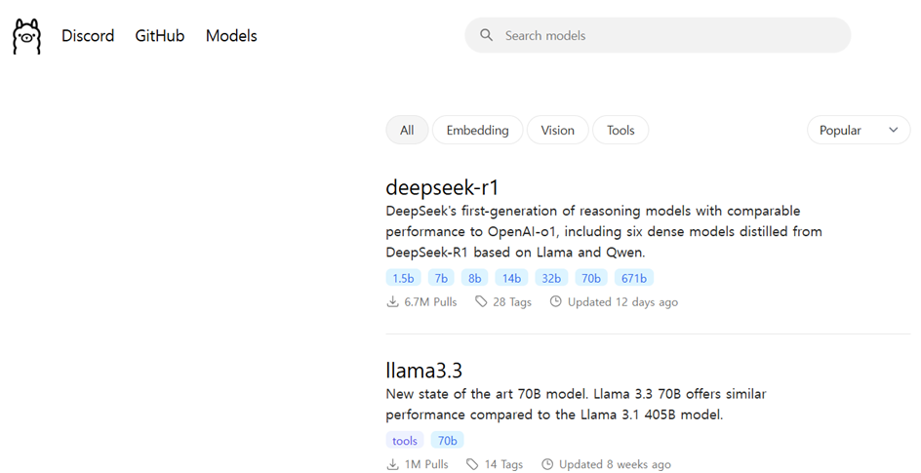Viewport: 921px width, 473px height.
Task: Filter models by Embedding
Action: click(477, 130)
